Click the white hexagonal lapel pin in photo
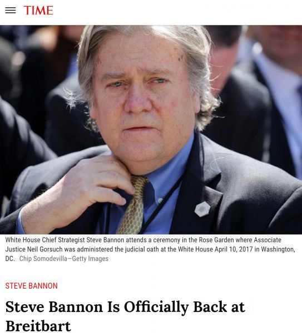This screenshot has height=333, width=302. coord(202,209)
